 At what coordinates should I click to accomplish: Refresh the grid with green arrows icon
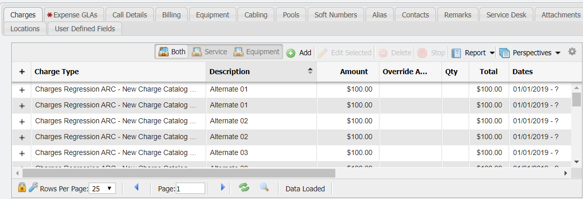tap(244, 188)
